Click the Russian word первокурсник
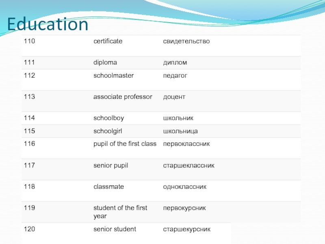Viewport: 325px width, 244px height. click(184, 208)
